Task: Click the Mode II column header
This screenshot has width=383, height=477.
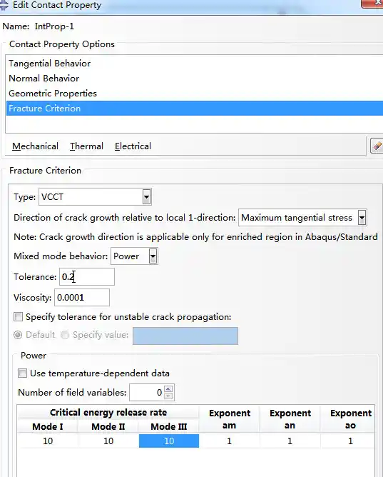Action: pyautogui.click(x=108, y=426)
